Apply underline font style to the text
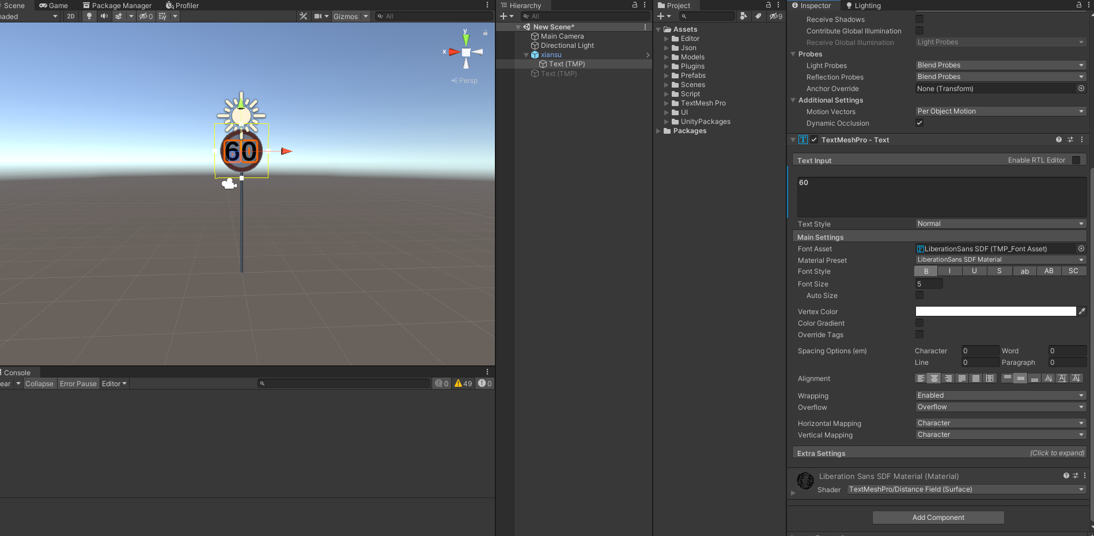 pos(974,271)
